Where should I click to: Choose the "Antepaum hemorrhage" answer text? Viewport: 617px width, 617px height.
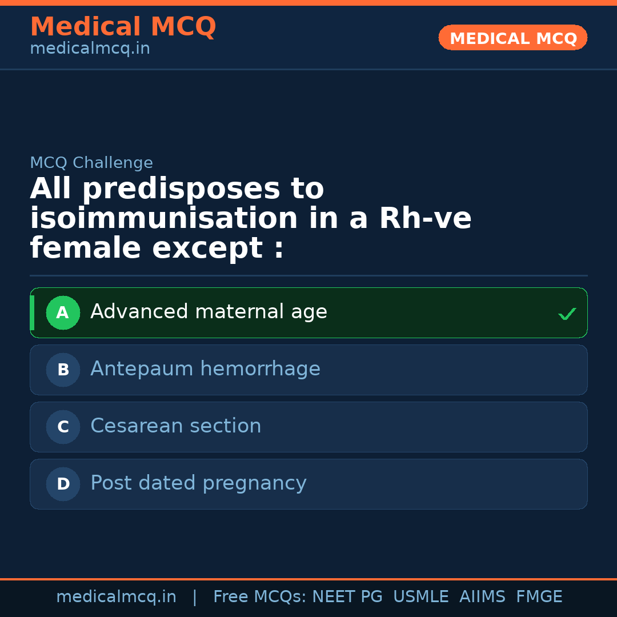[205, 369]
